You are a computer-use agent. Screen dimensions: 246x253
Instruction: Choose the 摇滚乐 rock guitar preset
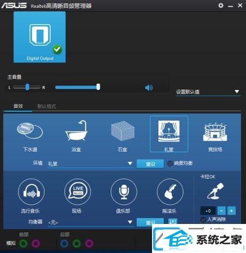(x=170, y=192)
